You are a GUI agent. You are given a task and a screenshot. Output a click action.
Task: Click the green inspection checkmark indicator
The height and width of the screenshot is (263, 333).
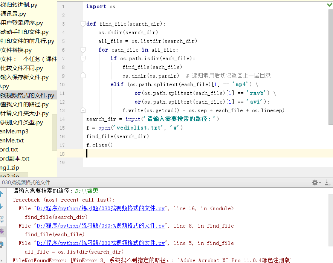click(x=330, y=4)
